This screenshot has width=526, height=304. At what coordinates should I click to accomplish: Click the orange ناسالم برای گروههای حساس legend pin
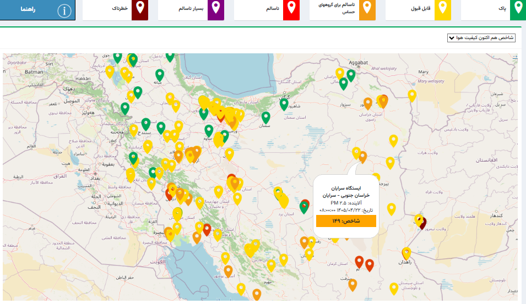[367, 9]
